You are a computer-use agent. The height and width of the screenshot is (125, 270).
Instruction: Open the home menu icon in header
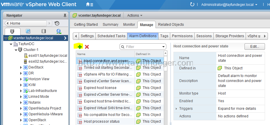(90, 5)
